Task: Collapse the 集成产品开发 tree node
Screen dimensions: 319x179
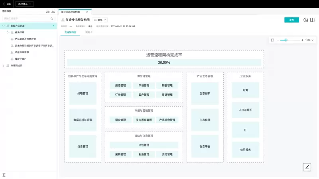Action: coord(4,26)
